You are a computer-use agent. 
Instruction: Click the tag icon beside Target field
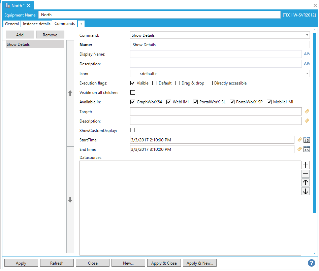(307, 111)
